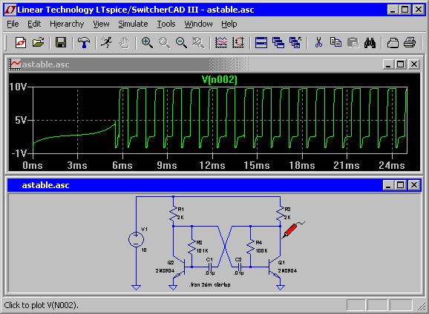
Task: Click the Copy toolbar icon
Action: (x=335, y=43)
